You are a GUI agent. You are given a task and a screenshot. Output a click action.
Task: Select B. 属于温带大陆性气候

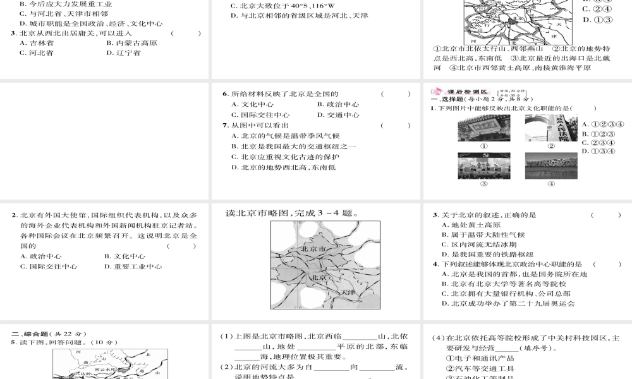[483, 235]
